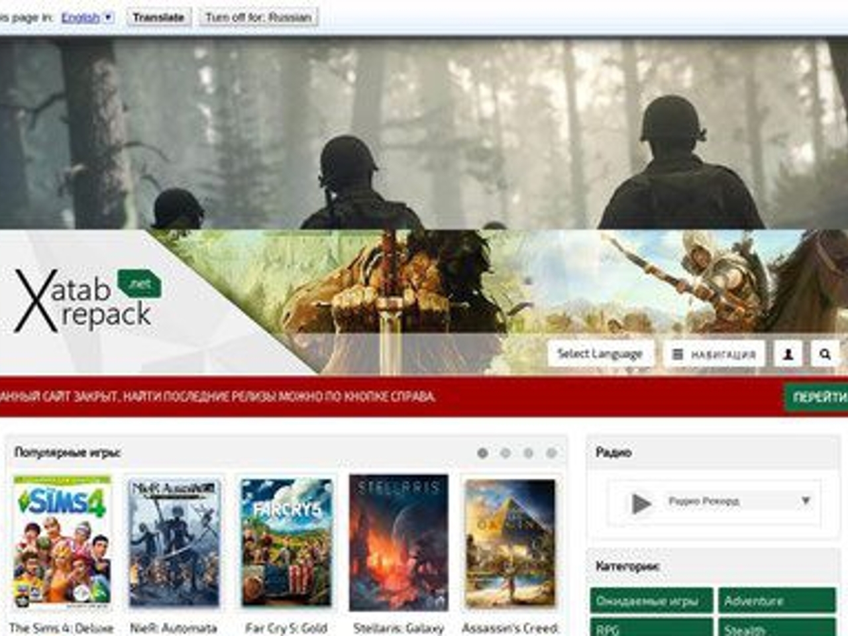
Task: Click NieR: Automata title link
Action: coord(174,627)
